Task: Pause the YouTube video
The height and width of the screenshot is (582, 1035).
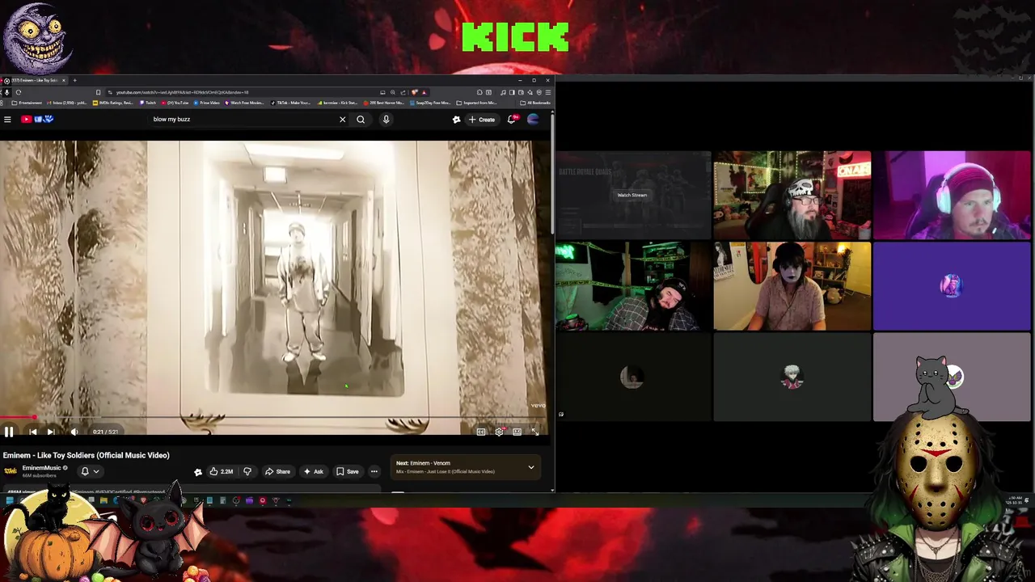Action: [x=9, y=432]
